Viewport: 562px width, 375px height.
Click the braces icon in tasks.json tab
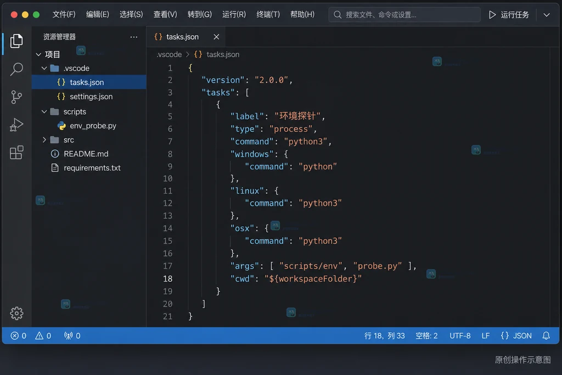pyautogui.click(x=158, y=37)
